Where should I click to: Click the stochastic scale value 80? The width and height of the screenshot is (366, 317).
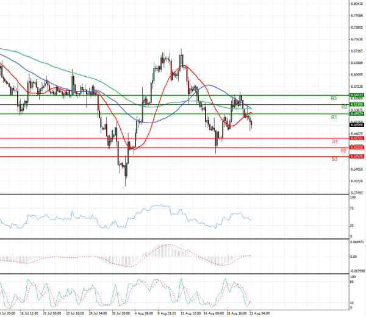(x=352, y=282)
